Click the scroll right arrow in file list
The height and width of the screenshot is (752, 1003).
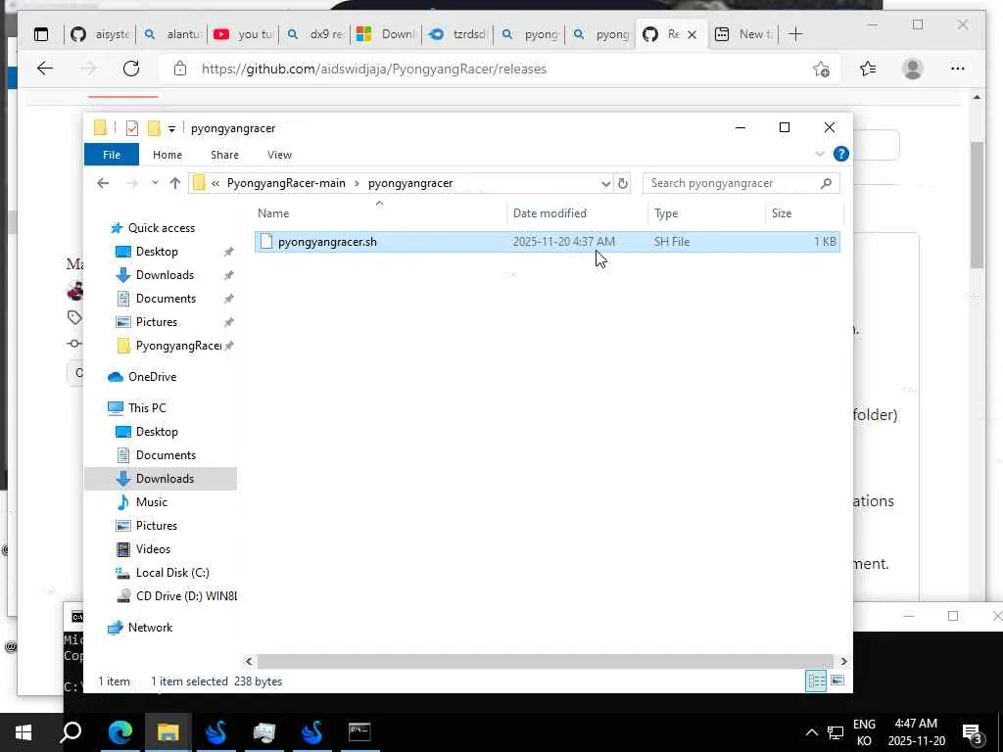(x=843, y=661)
